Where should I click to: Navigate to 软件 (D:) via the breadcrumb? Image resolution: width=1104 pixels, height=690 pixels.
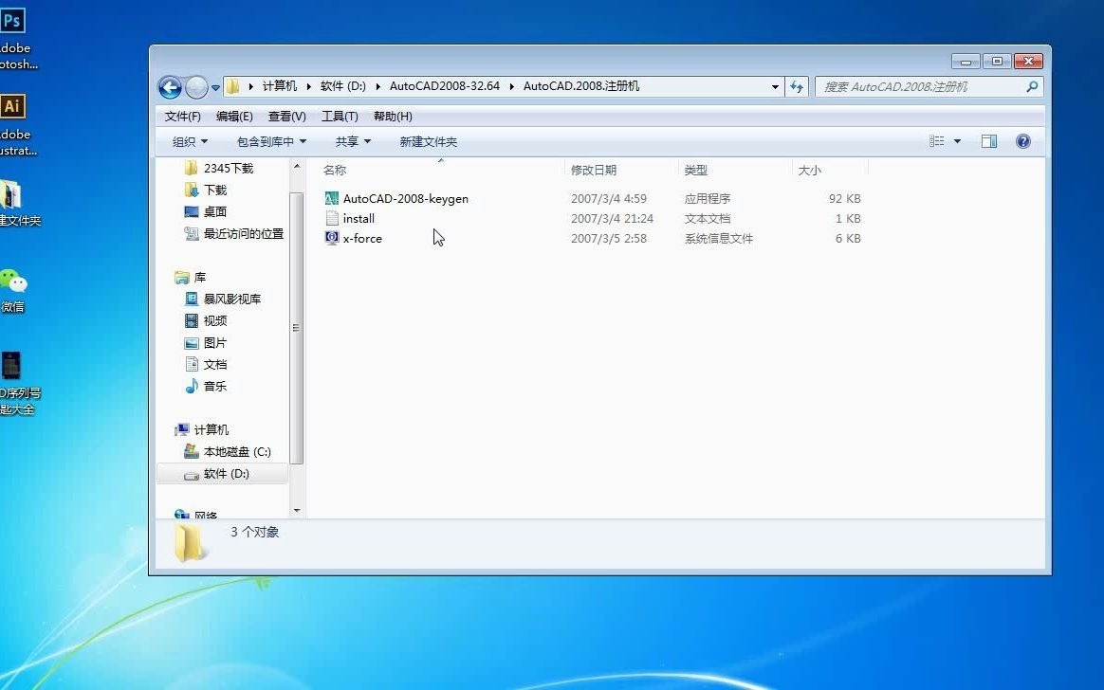(x=342, y=84)
